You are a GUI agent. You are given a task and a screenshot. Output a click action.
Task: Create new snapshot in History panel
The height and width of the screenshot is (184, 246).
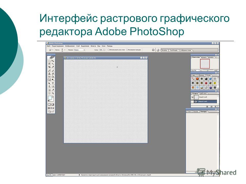(211, 106)
